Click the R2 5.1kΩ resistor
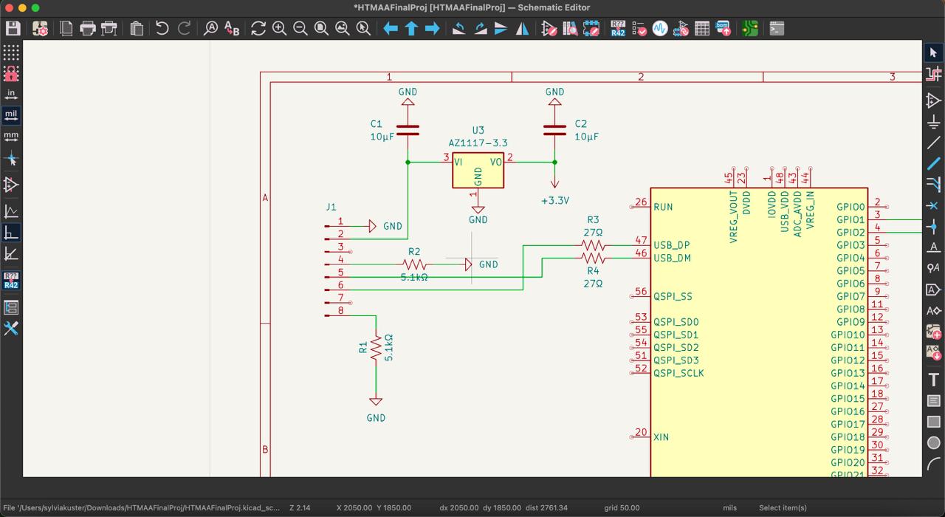The width and height of the screenshot is (945, 517). click(415, 264)
